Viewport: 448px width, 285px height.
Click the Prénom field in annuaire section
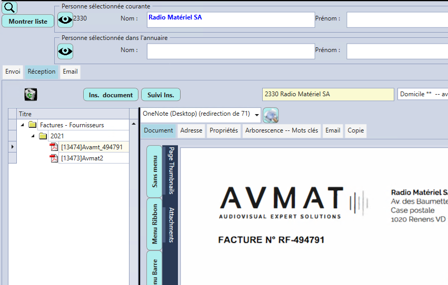tap(397, 52)
